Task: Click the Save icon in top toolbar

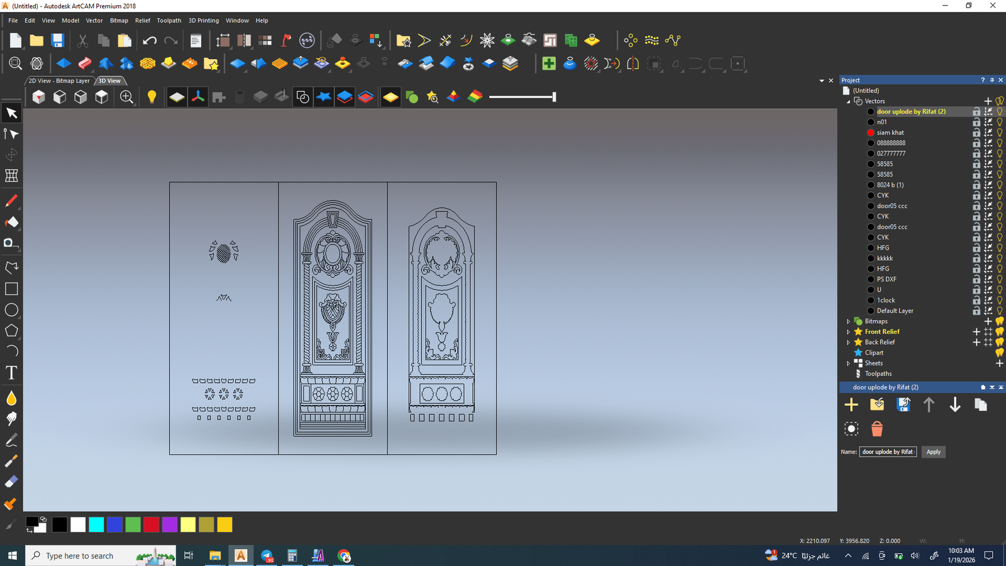Action: (57, 41)
